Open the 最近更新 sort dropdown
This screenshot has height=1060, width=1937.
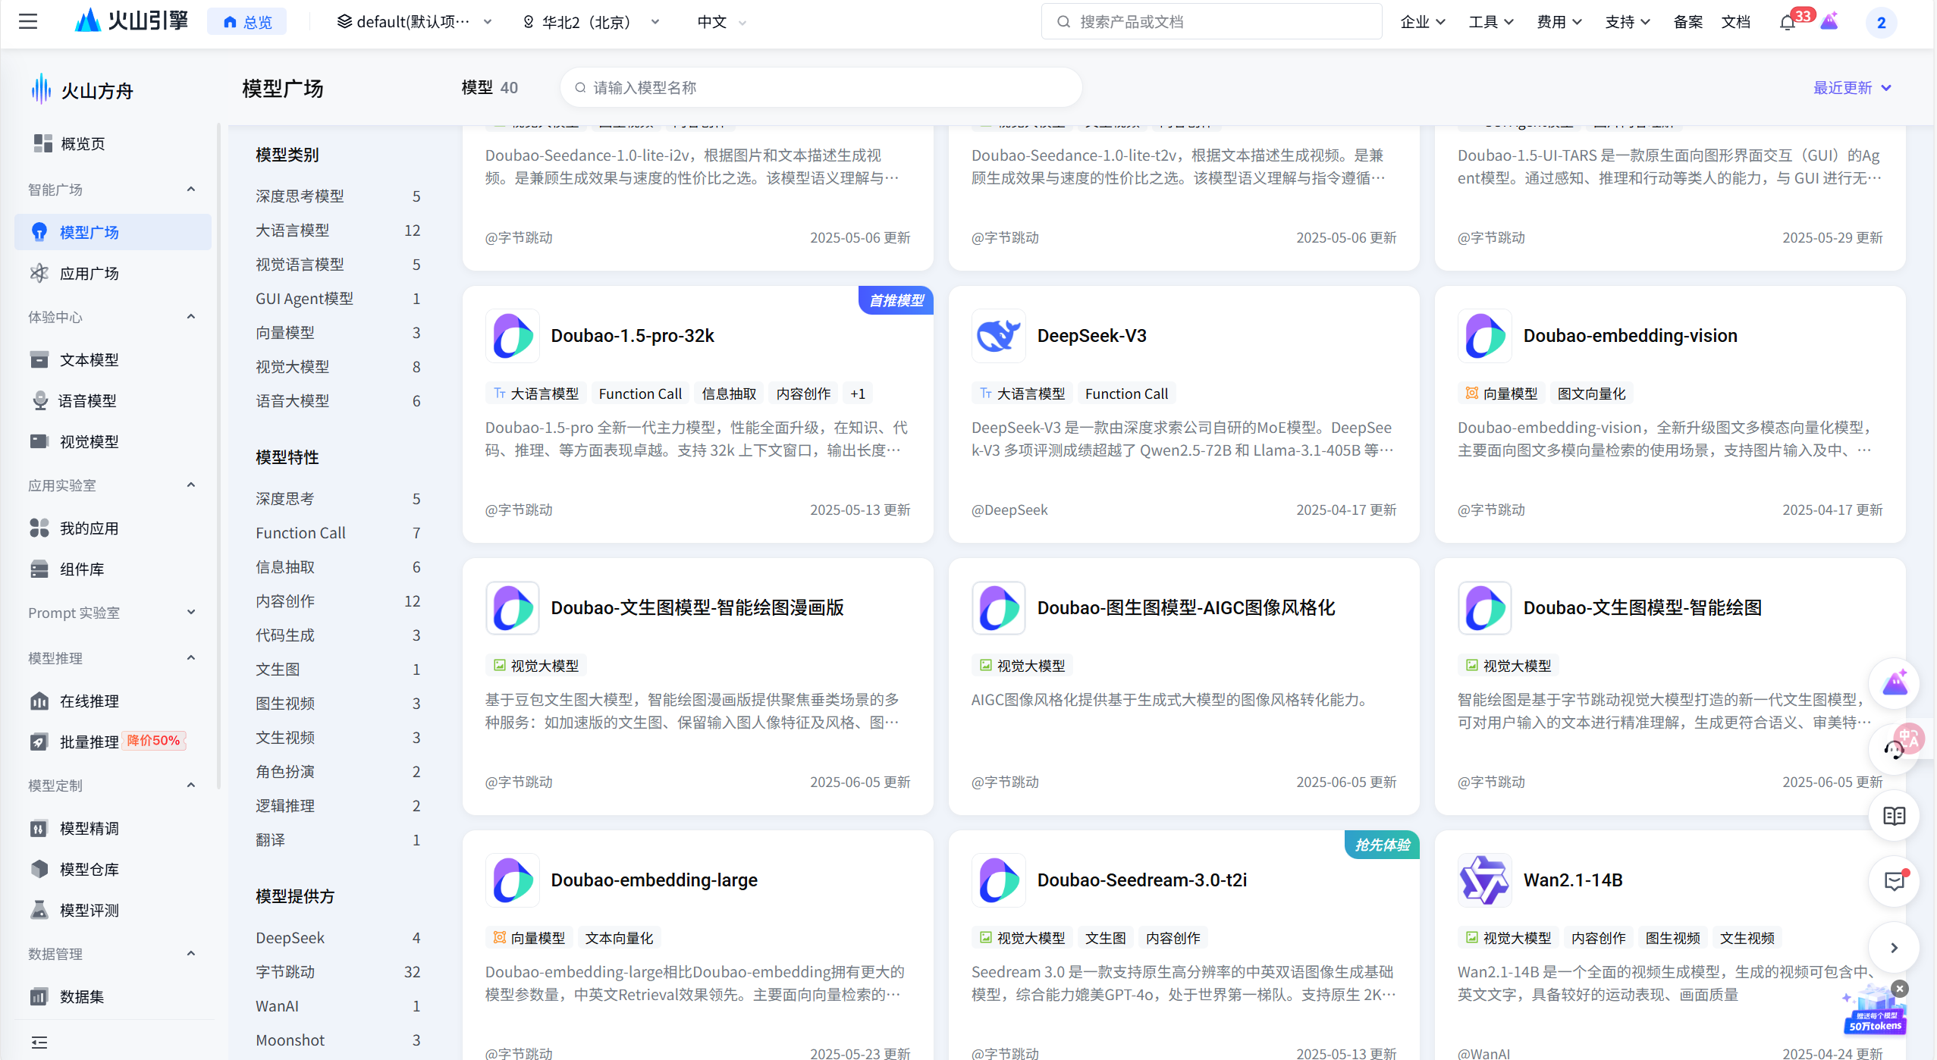[1851, 88]
